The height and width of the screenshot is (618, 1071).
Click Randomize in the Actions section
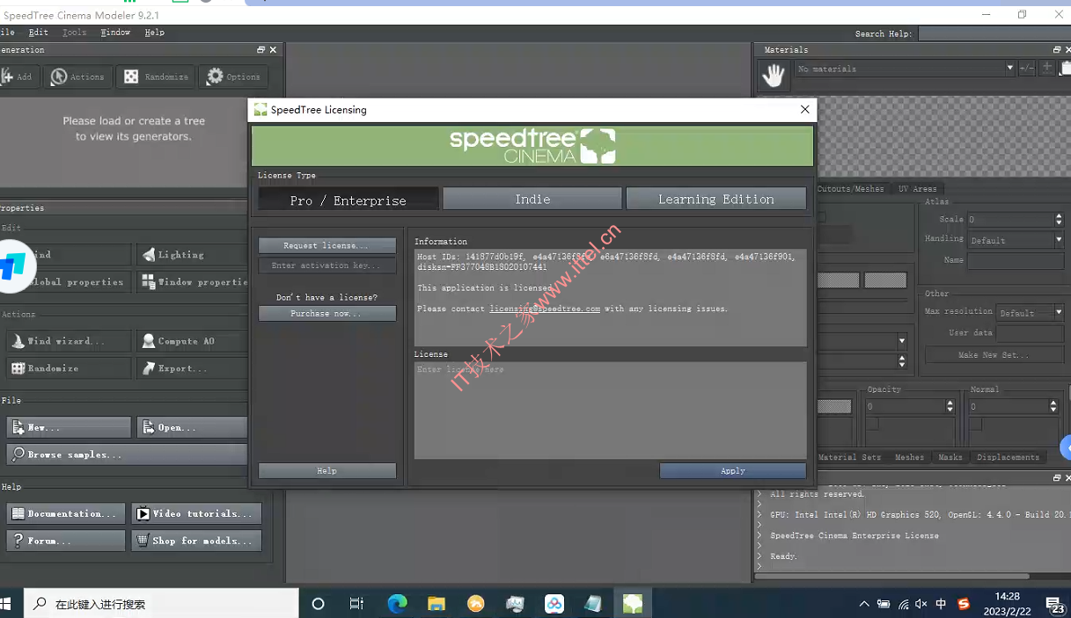coord(69,368)
